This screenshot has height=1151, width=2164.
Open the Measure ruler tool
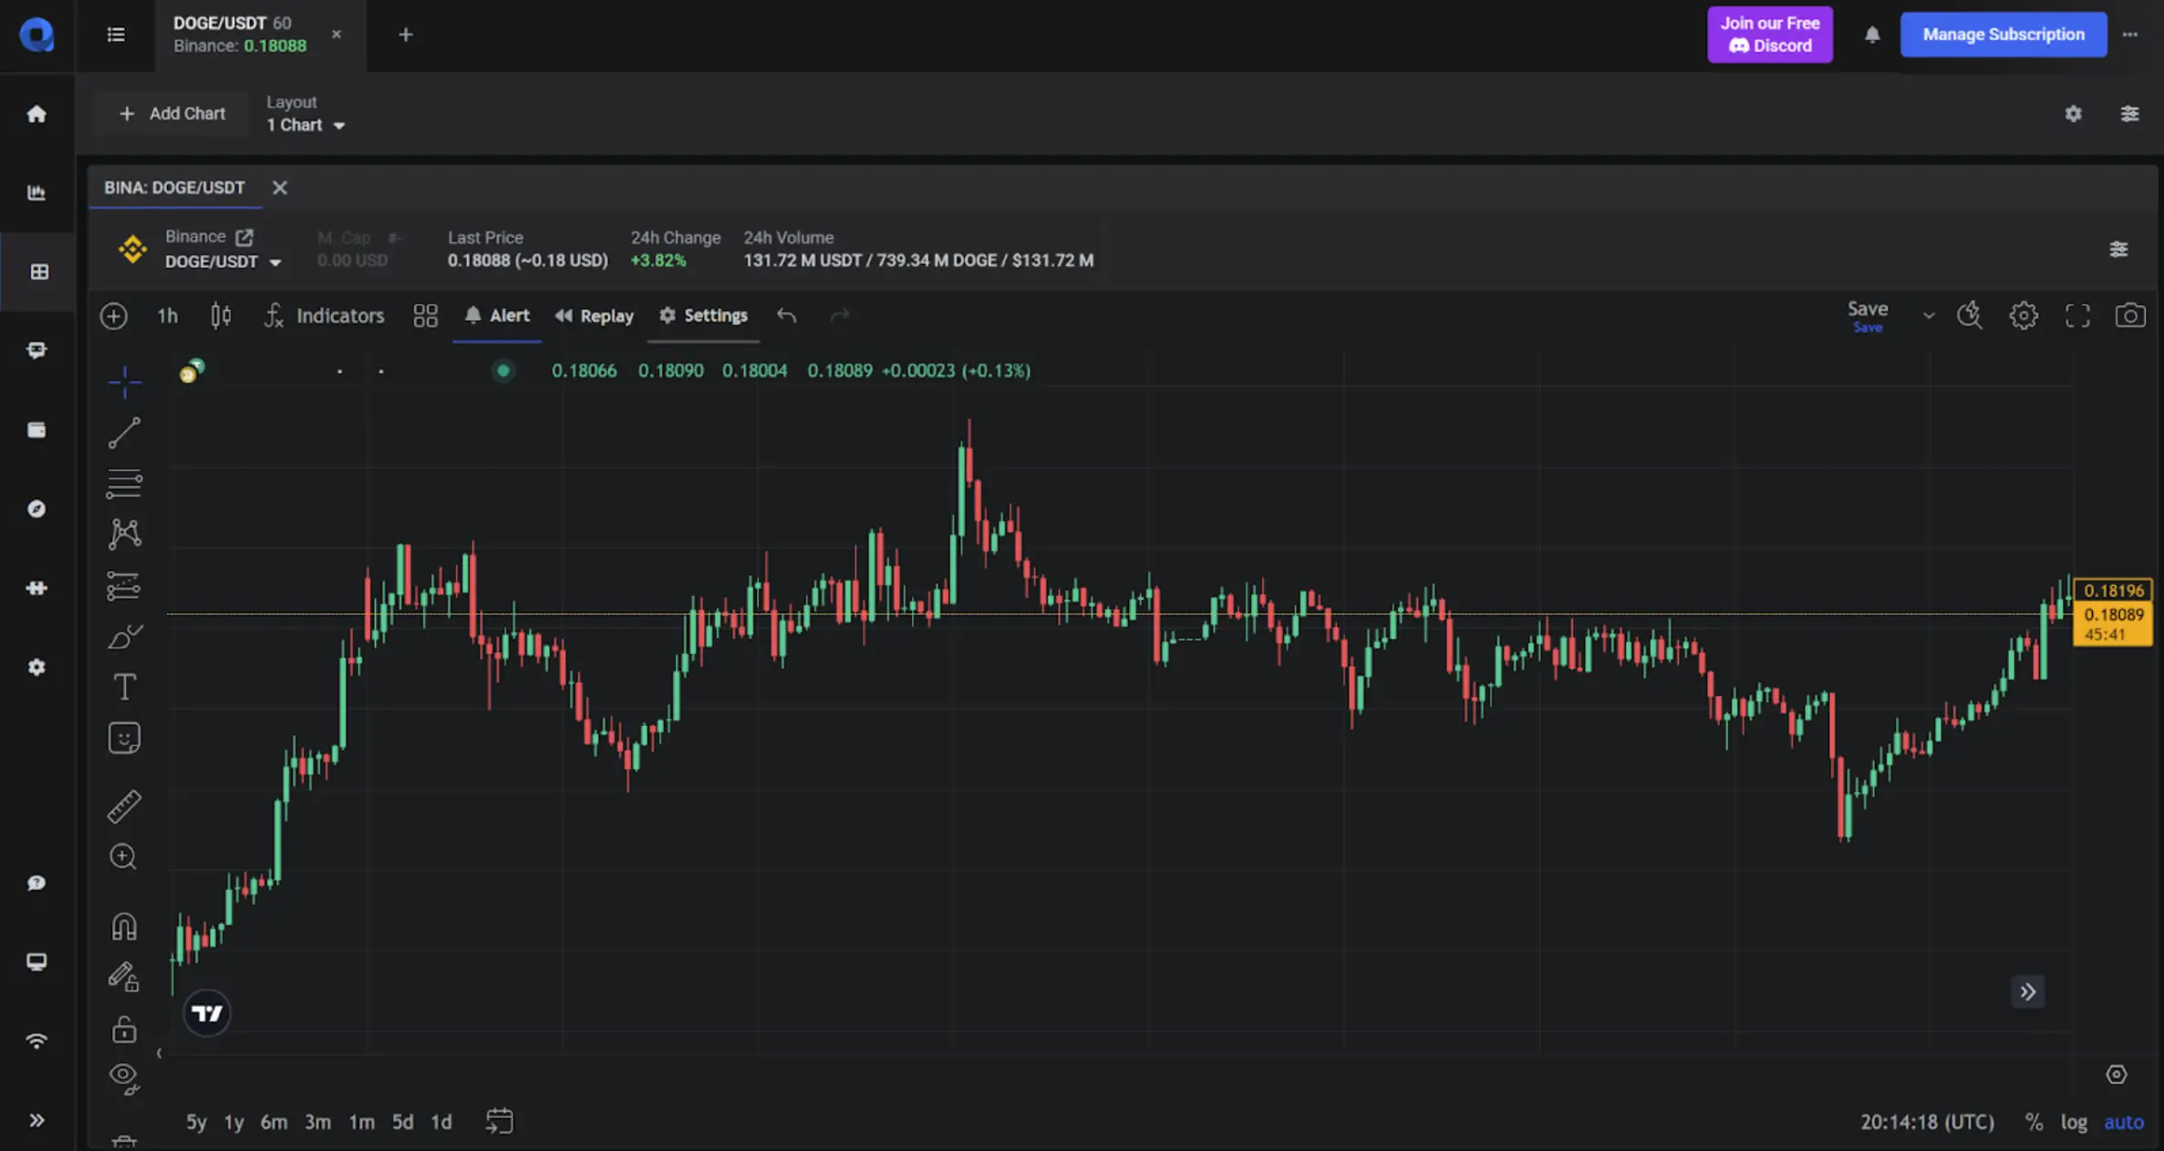point(125,806)
